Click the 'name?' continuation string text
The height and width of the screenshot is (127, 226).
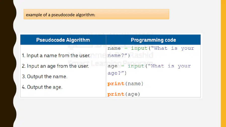pyautogui.click(x=117, y=55)
